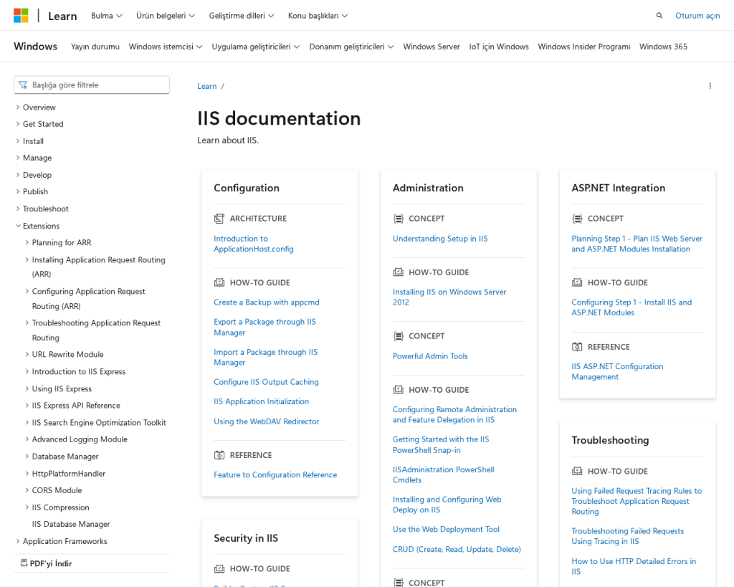This screenshot has width=734, height=587.
Task: Open Troubleshooting Failed Requests Using Tracing link
Action: tap(628, 536)
